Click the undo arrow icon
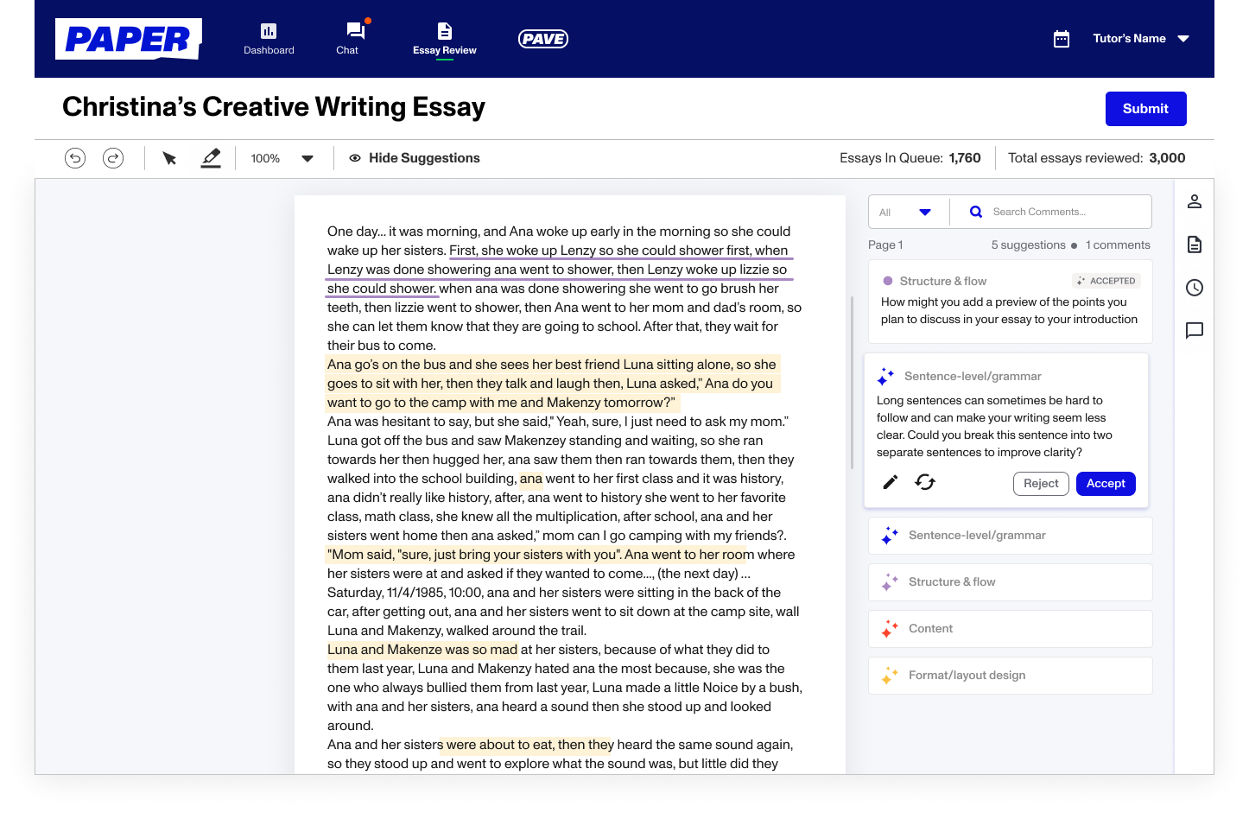 tap(75, 158)
